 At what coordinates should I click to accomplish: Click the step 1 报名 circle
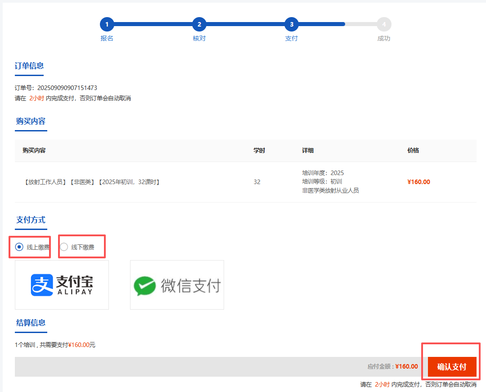pos(107,24)
